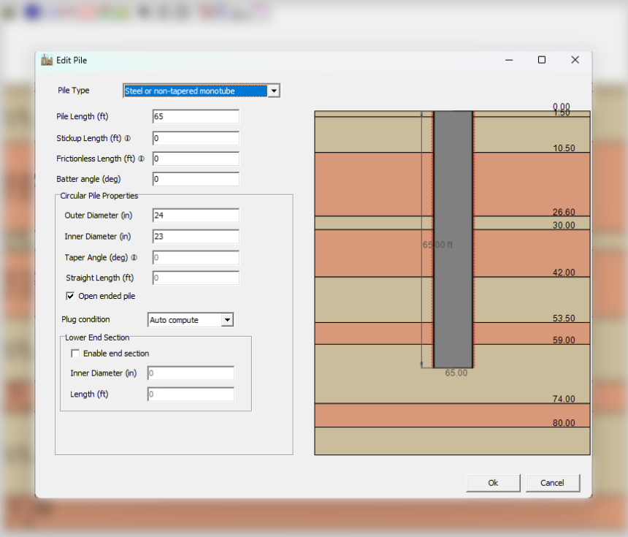Viewport: 628px width, 537px height.
Task: Click the disabled Taper Angle (deg) field
Action: point(196,257)
